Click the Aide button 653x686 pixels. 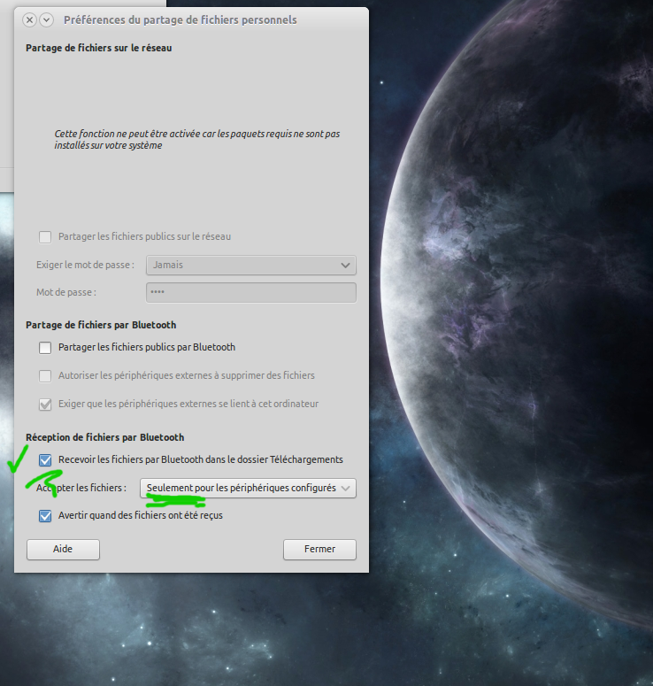pos(63,550)
